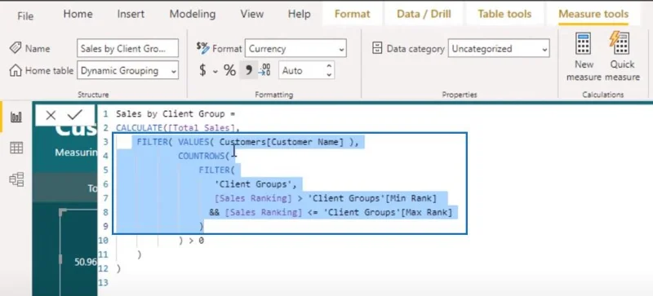Edit the measure Name field
The image size is (653, 296).
(x=128, y=49)
